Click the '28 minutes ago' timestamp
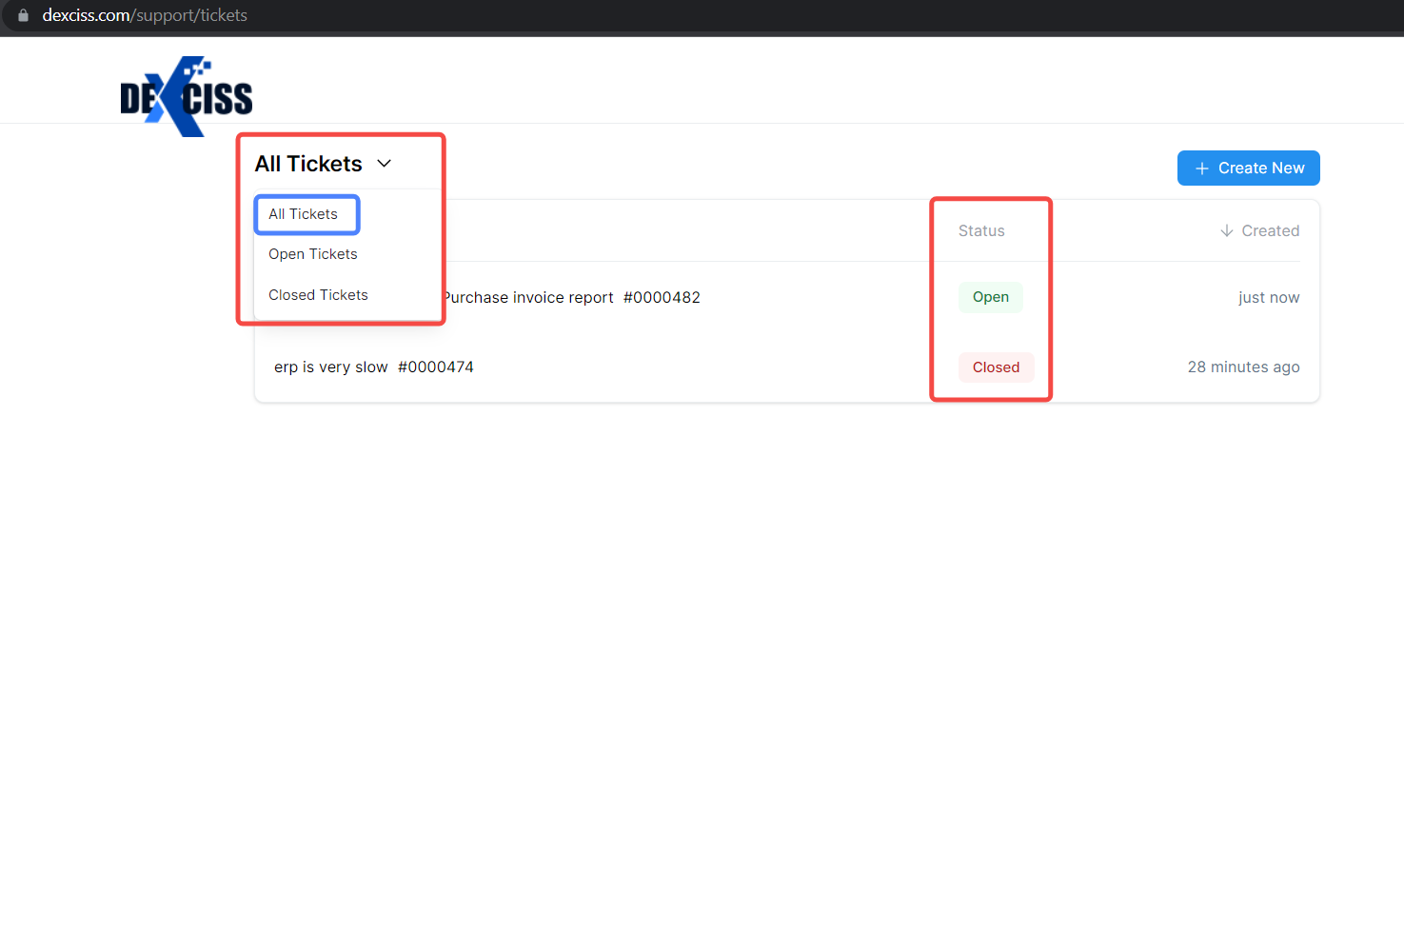The image size is (1404, 932). [1243, 367]
